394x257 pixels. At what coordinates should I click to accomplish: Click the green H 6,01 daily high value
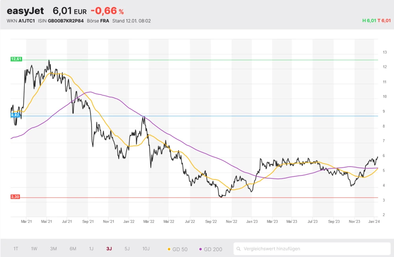[x=369, y=21]
